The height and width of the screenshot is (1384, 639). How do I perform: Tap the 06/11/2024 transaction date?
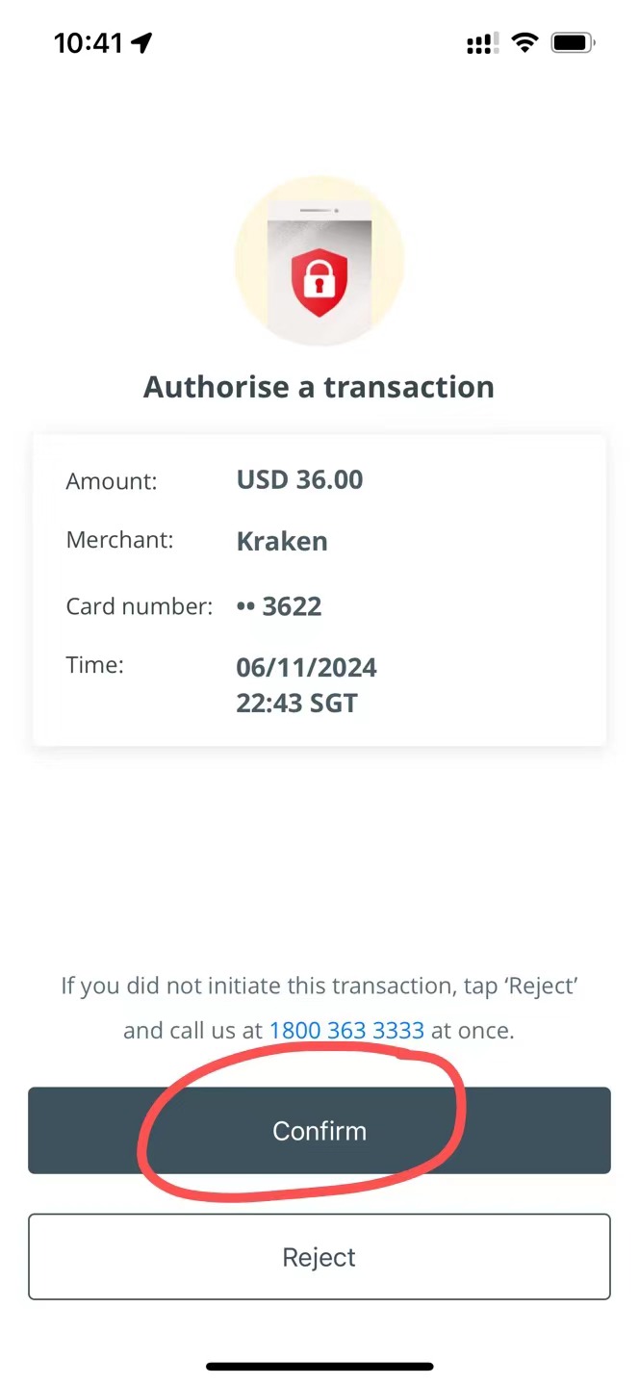coord(306,667)
